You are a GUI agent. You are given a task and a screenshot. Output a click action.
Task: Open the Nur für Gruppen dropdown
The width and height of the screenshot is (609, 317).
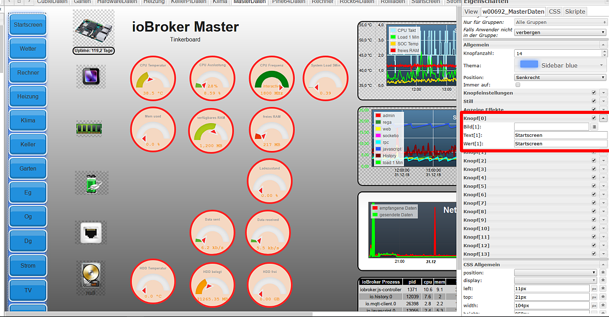560,22
